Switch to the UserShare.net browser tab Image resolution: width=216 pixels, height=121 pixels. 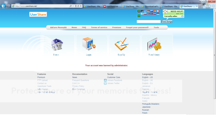pyautogui.click(x=112, y=6)
